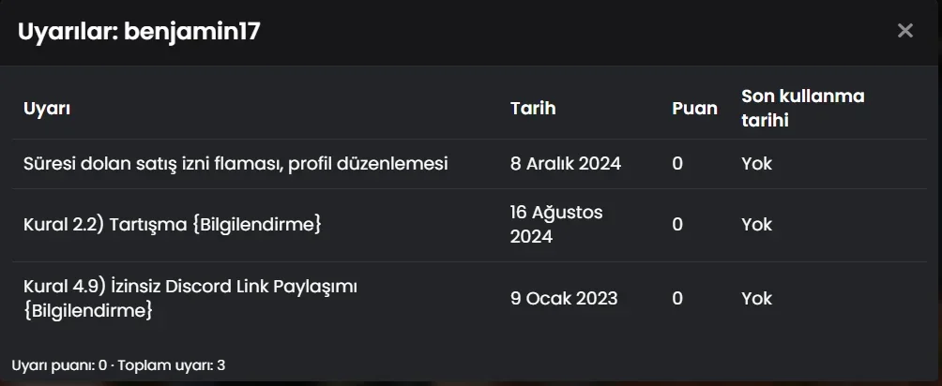Viewport: 942px width, 386px height.
Task: Click the Puan value in the Tartışma row
Action: [x=677, y=225]
